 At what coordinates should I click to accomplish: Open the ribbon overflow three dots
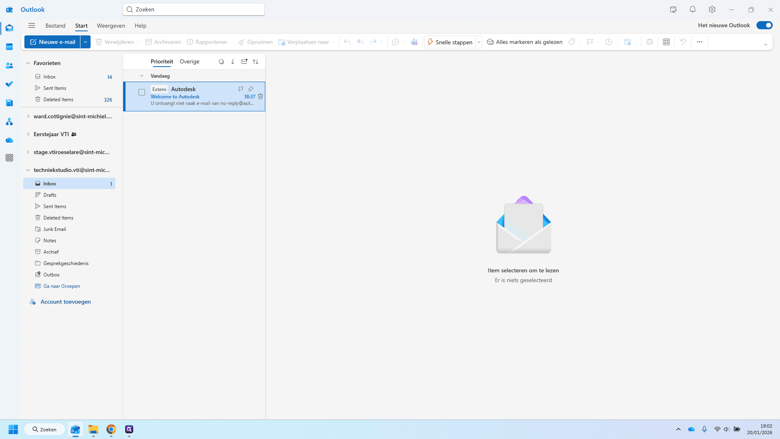tap(700, 42)
